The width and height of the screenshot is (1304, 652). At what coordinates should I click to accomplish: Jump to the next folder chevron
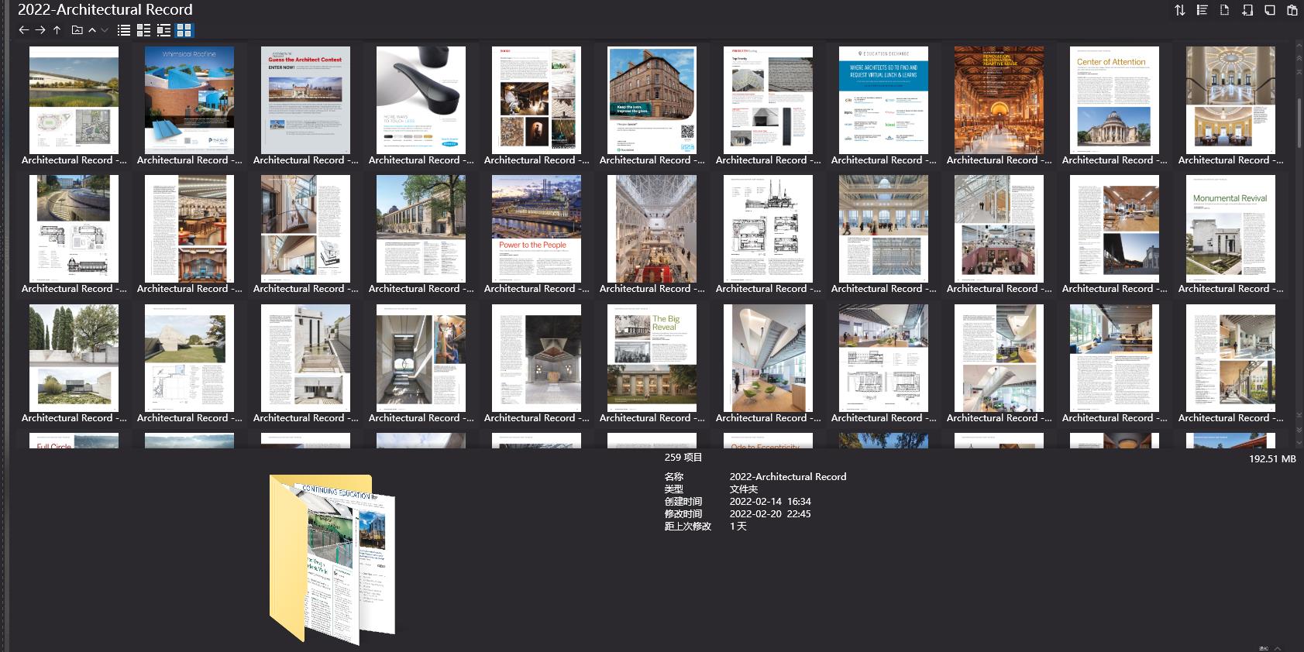tap(105, 30)
